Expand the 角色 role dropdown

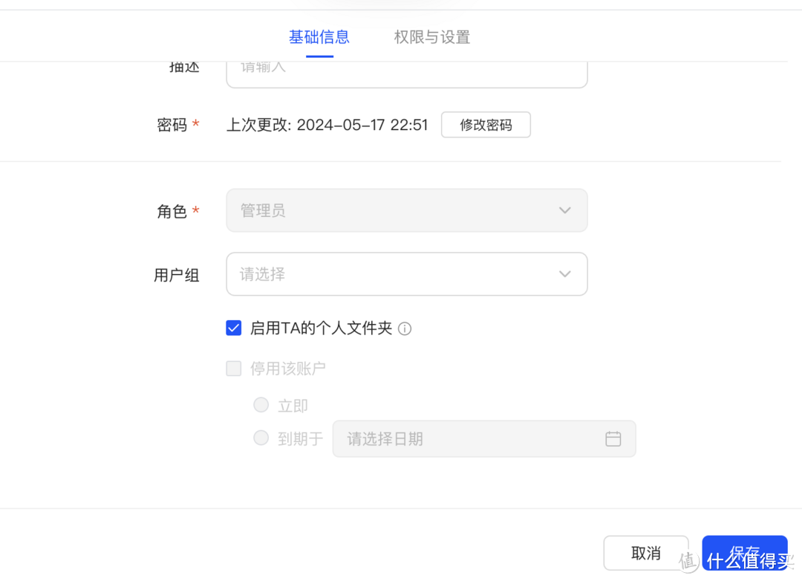click(406, 210)
